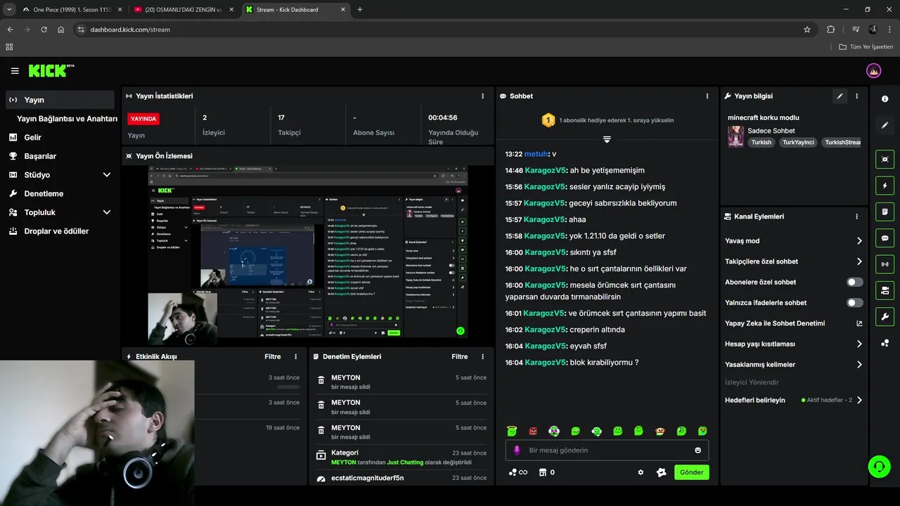The height and width of the screenshot is (506, 900).
Task: Open the profile avatar menu at top right
Action: 873,71
